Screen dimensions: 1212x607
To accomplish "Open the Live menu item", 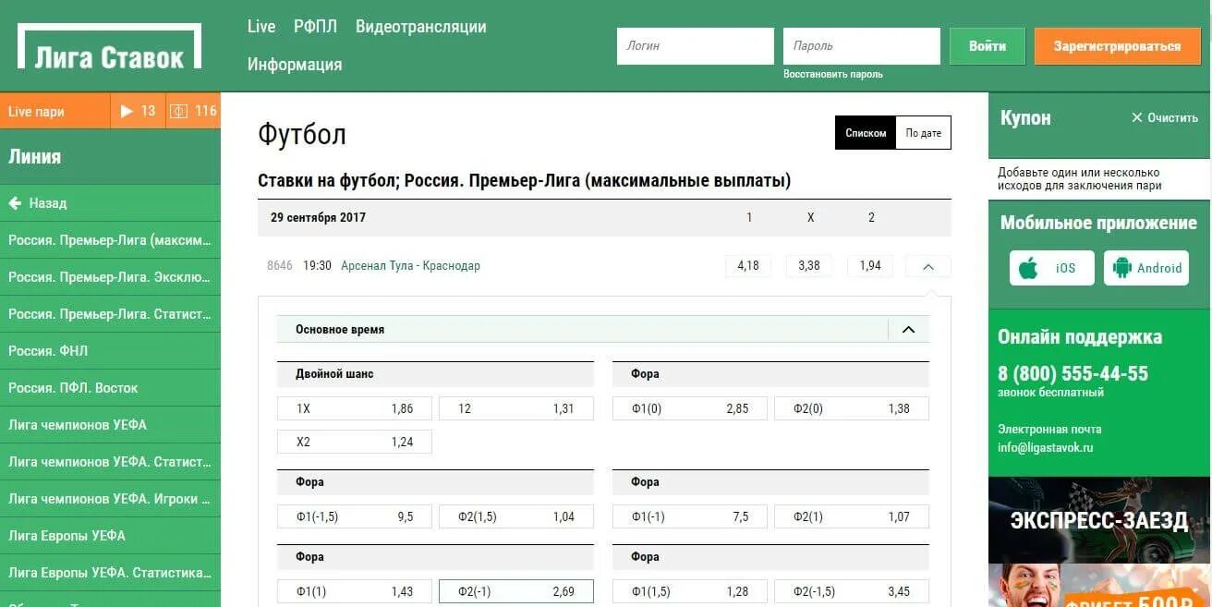I will coord(261,27).
